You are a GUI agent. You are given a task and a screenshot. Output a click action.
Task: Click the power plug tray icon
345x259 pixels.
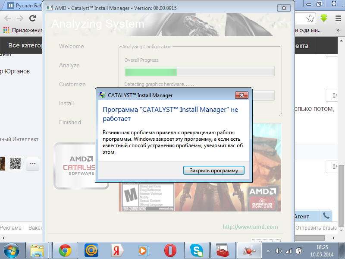299,251
